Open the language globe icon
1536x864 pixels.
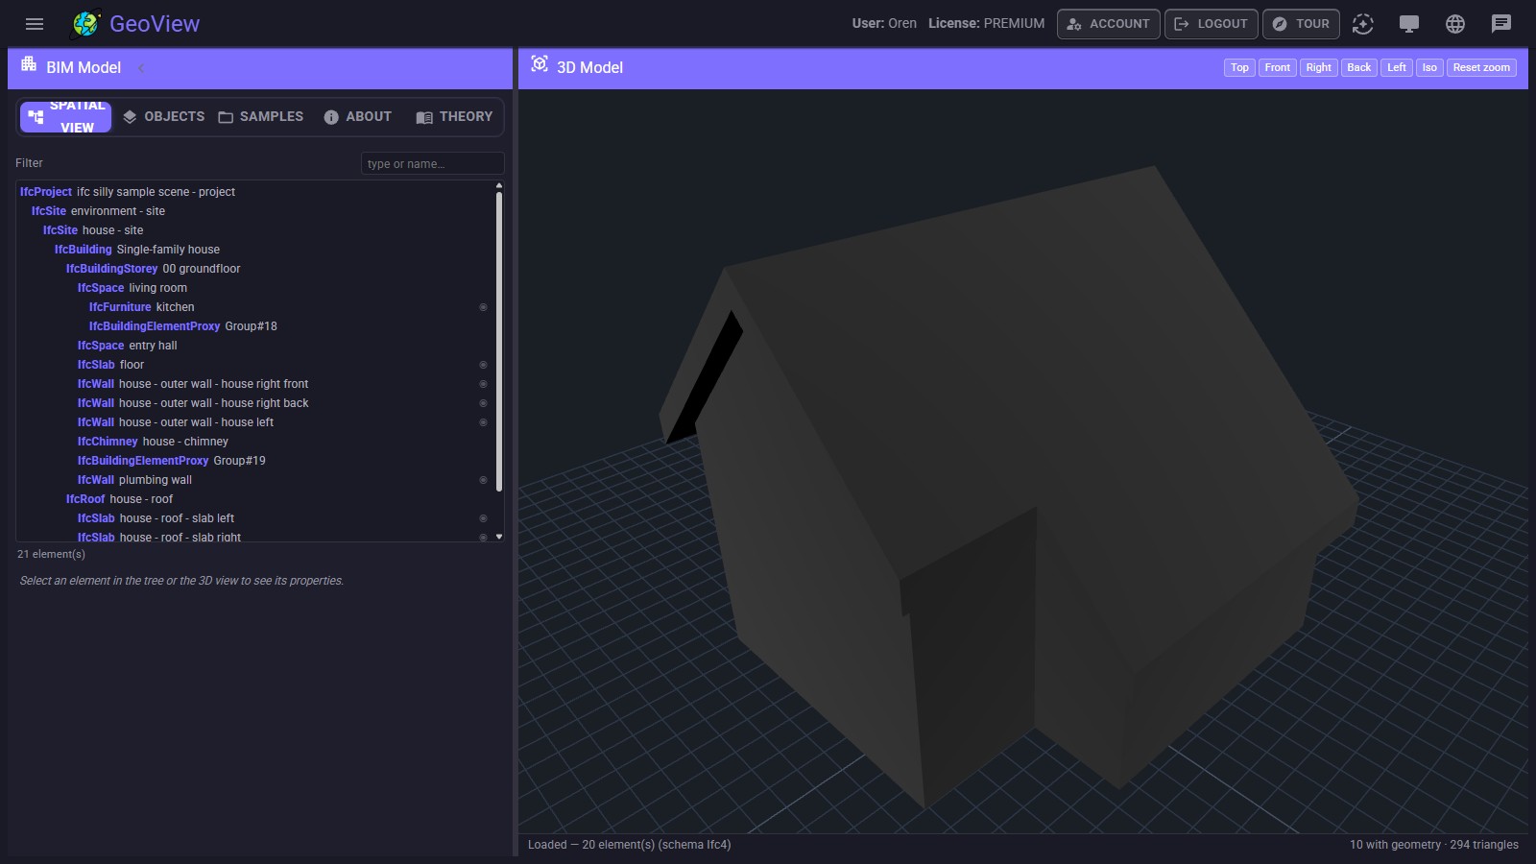click(1455, 24)
